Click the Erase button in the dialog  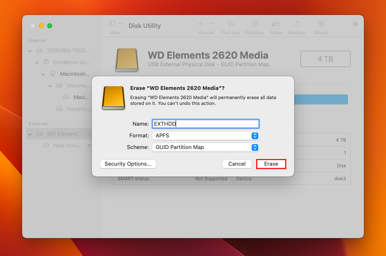coord(271,164)
